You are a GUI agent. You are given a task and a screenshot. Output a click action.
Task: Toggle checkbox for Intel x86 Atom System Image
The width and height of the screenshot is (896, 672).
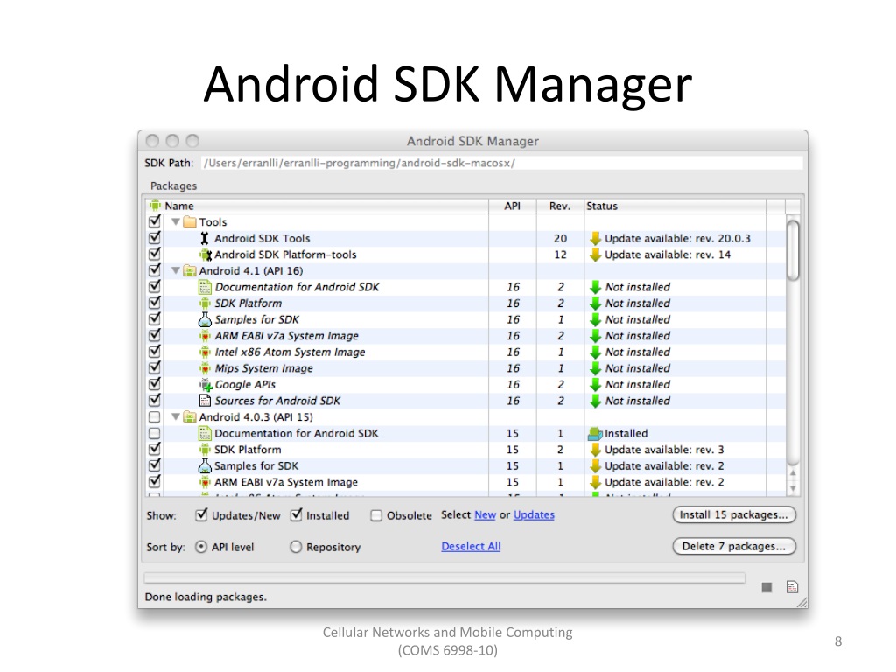(x=154, y=352)
